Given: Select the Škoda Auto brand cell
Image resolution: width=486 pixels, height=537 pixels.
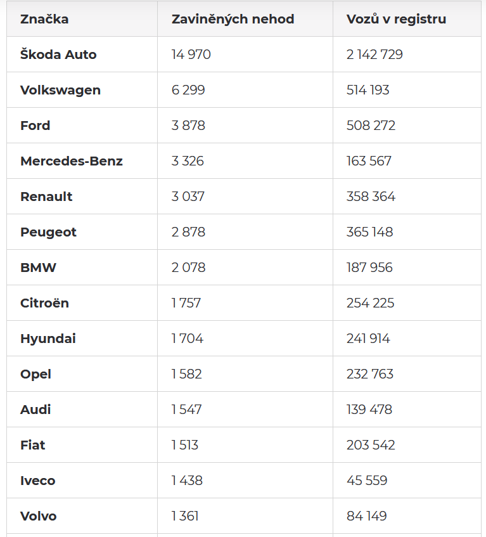Looking at the screenshot, I should pos(58,55).
